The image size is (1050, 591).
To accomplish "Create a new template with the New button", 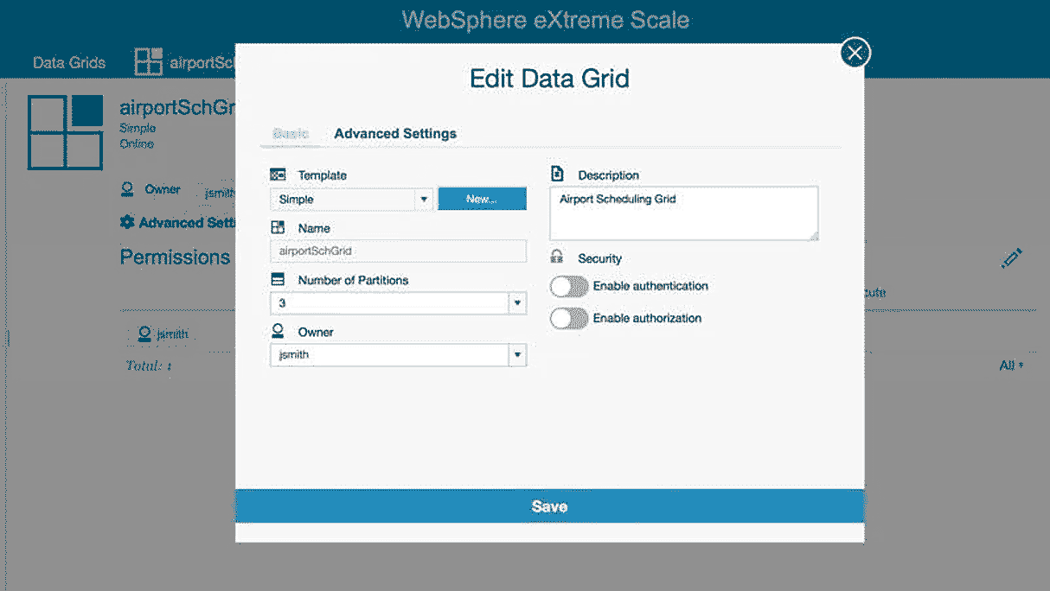I will [x=482, y=199].
